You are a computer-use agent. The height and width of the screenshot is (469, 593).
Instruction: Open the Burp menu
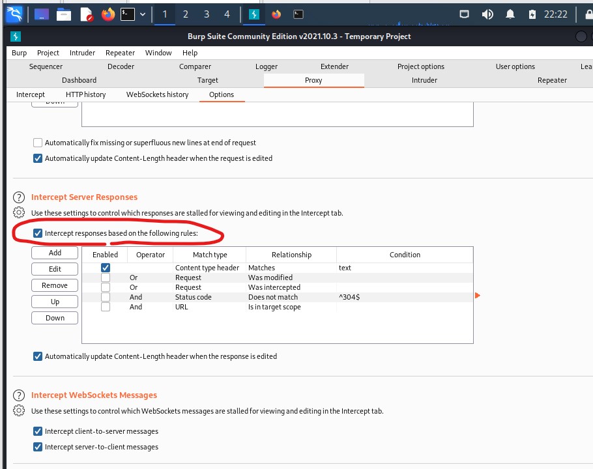coord(20,53)
